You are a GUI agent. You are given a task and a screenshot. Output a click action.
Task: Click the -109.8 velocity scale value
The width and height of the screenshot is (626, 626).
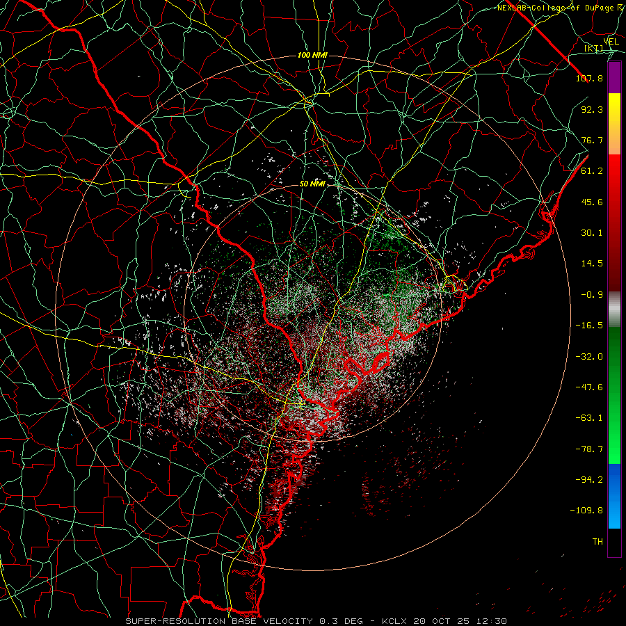pyautogui.click(x=586, y=511)
